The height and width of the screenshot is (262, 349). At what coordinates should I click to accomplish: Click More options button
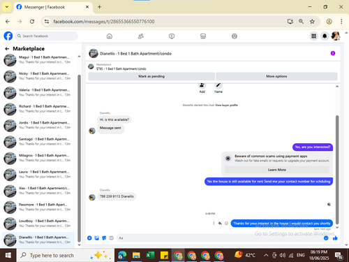276,76
